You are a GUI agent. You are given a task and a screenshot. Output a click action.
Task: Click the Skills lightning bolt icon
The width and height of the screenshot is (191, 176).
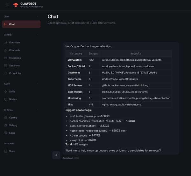pyautogui.click(x=6, y=91)
